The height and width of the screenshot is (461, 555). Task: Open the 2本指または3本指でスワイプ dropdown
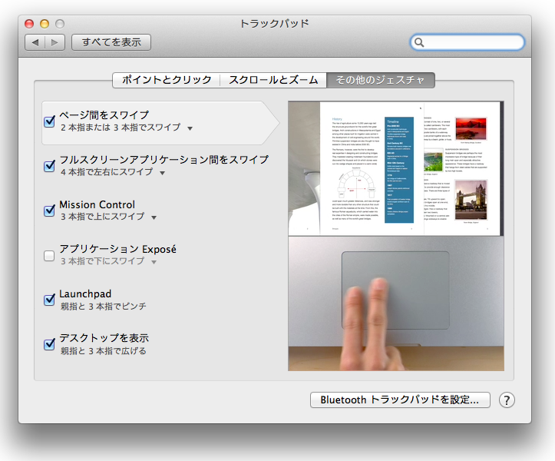pos(190,128)
